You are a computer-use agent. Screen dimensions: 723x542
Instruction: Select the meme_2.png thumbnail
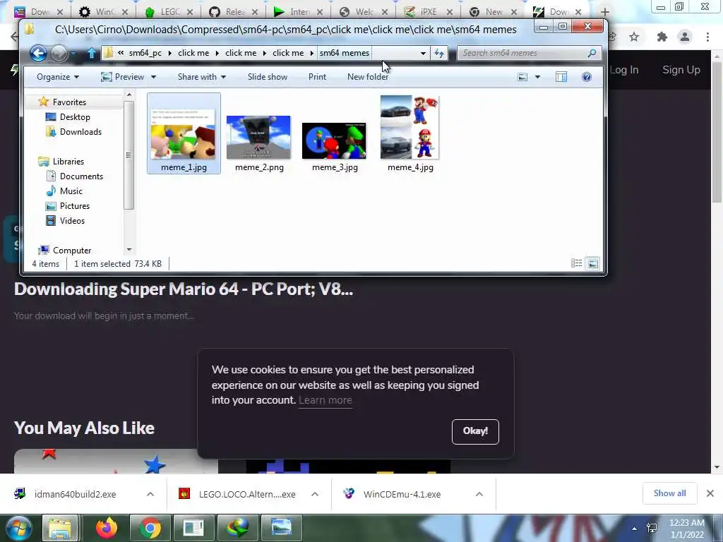pyautogui.click(x=258, y=138)
